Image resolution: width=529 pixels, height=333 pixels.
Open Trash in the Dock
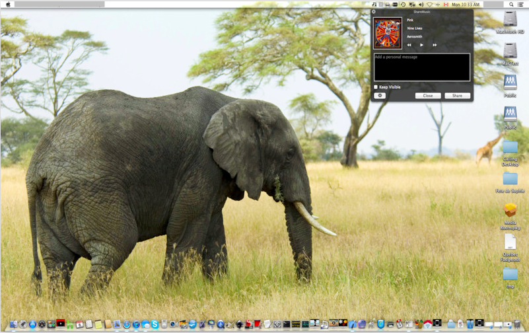coord(517,324)
